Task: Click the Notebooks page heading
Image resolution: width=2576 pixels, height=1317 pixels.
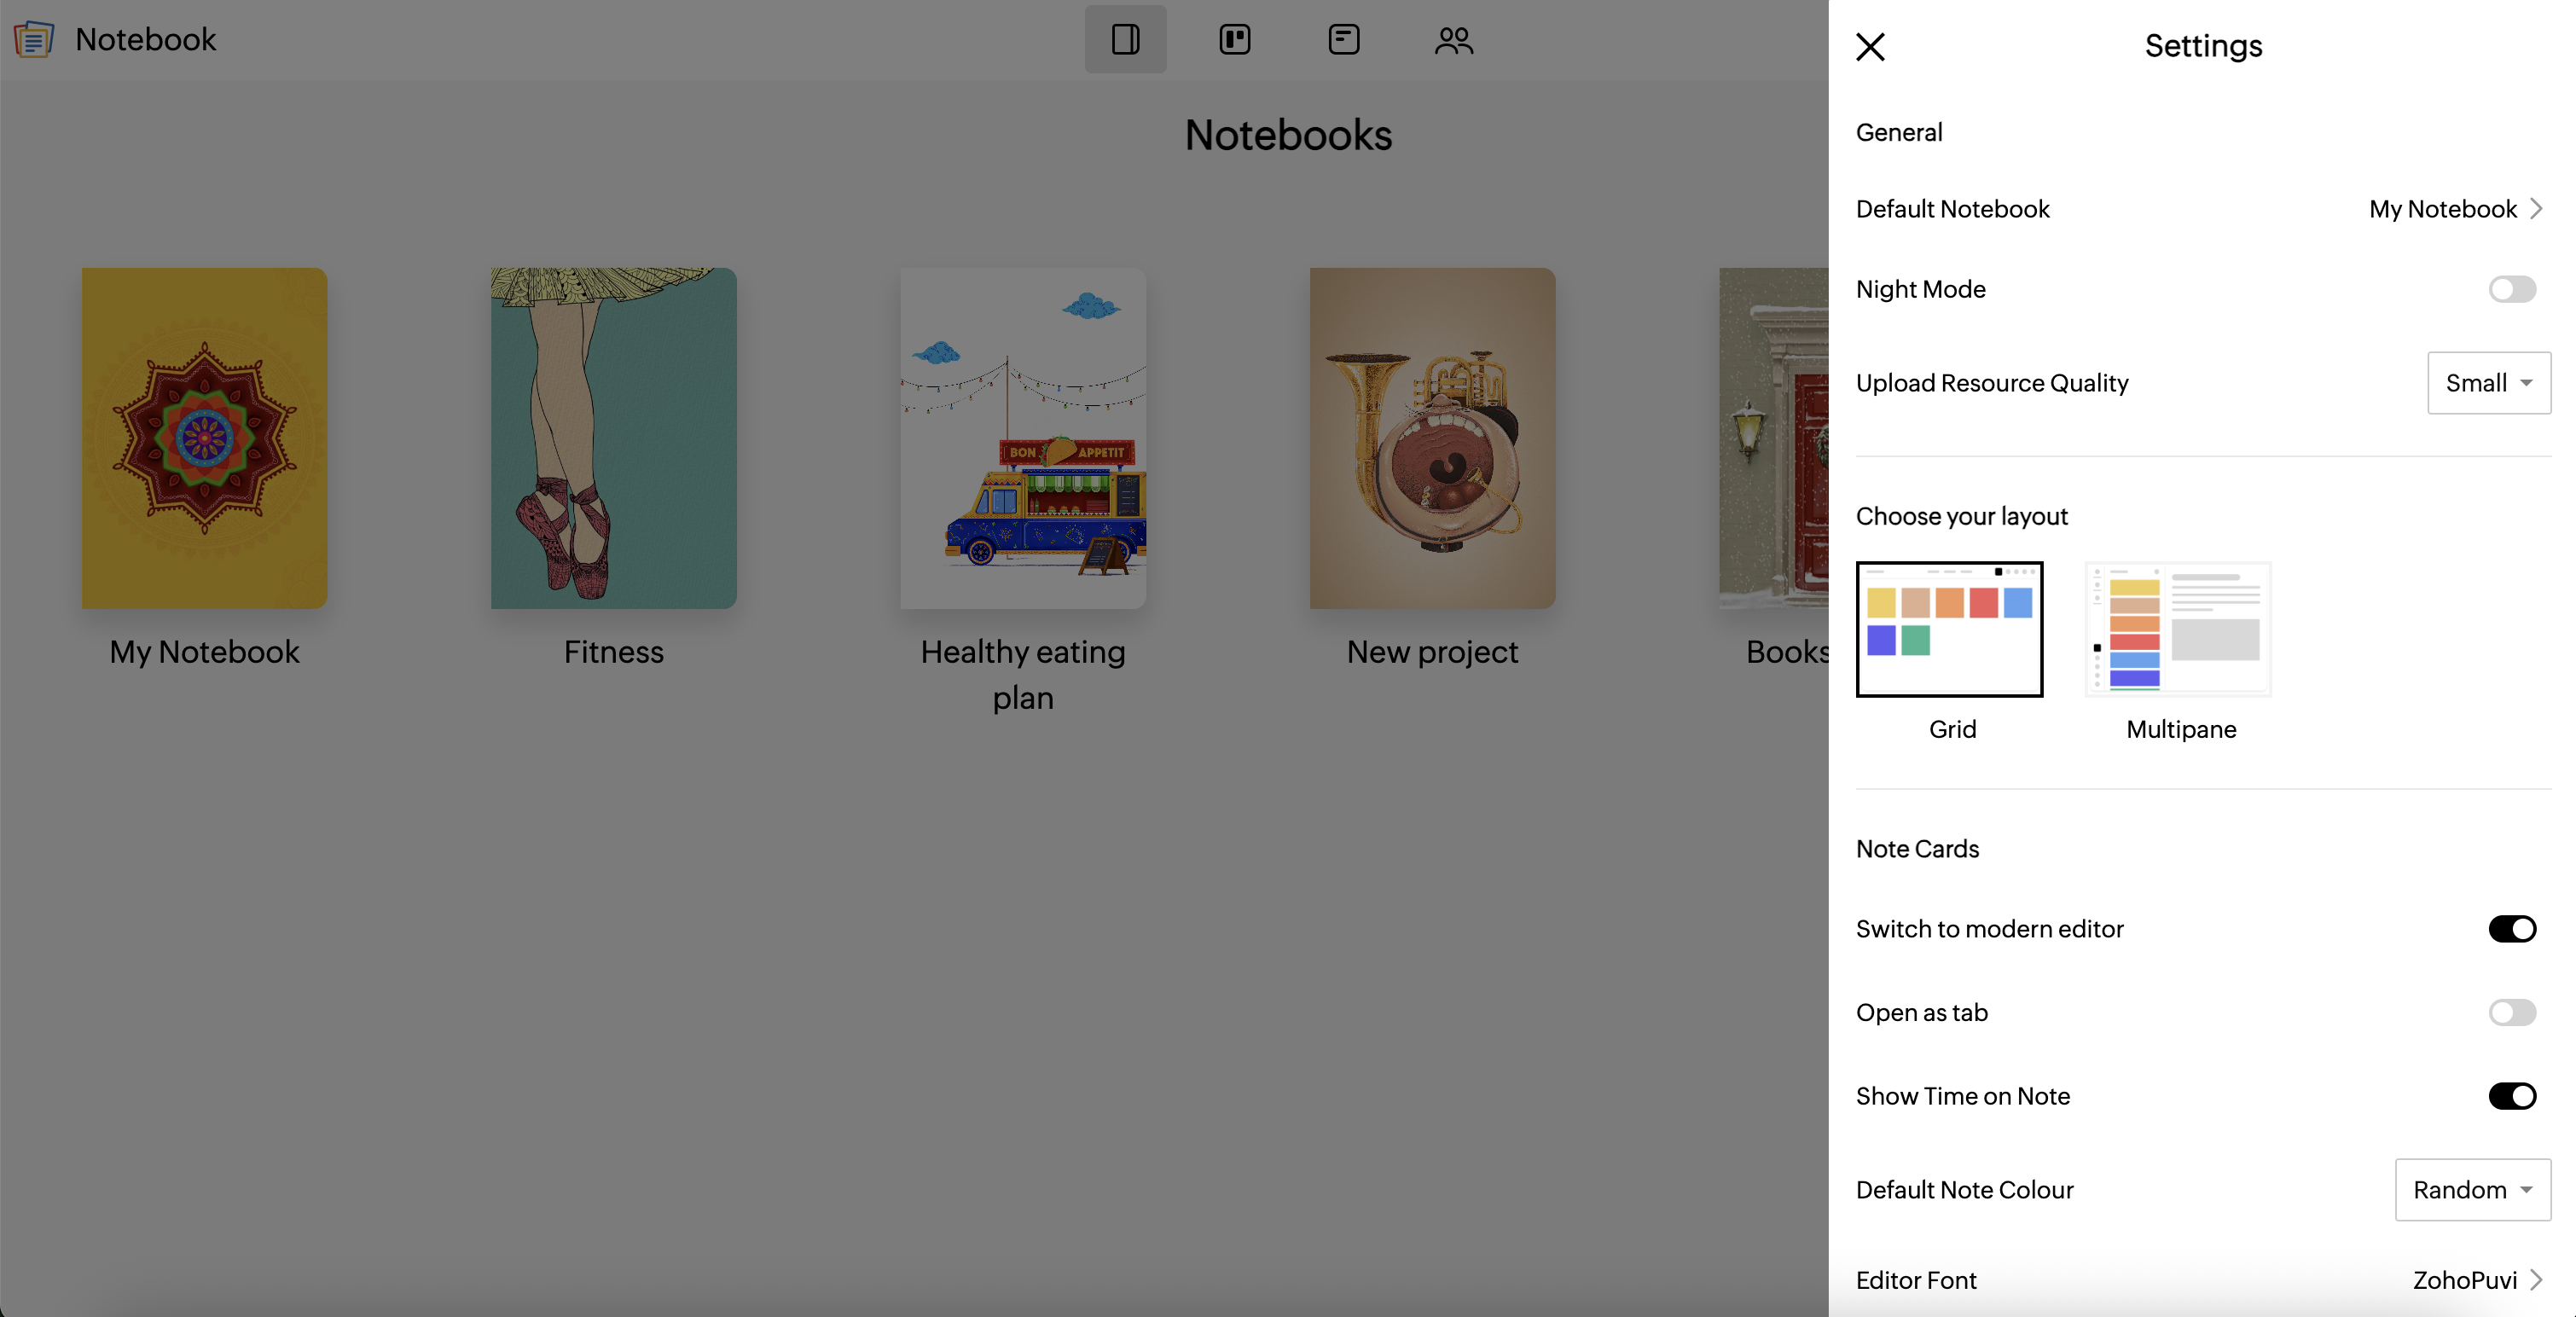Action: (x=1288, y=135)
